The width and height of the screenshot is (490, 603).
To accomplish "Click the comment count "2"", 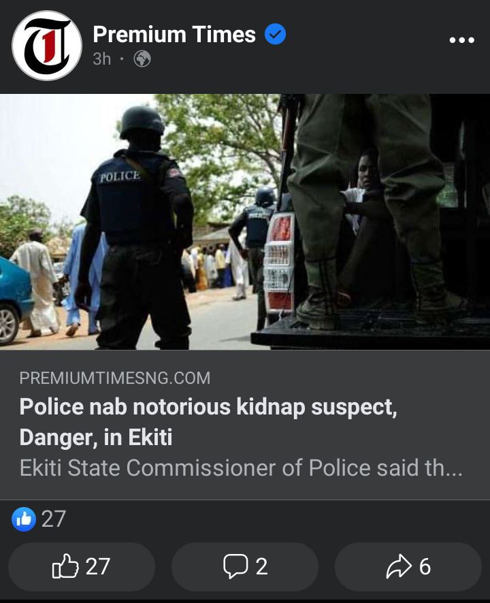I will 261,566.
